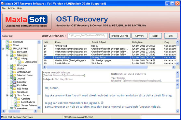Uncheck the Skräppost checkbox
Viewport: 181px width, 120px height.
(11, 92)
